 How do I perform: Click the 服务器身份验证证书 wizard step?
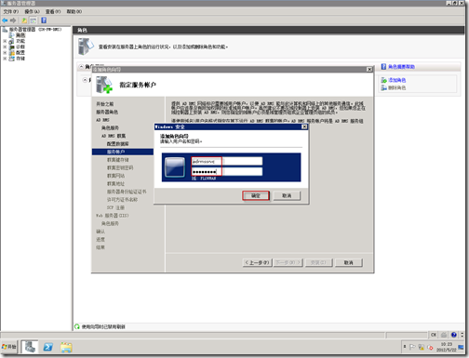[127, 192]
